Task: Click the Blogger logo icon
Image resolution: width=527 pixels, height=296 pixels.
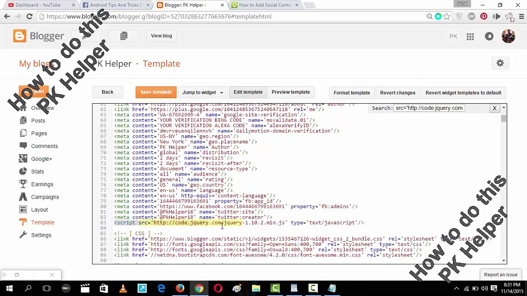Action: pyautogui.click(x=19, y=36)
